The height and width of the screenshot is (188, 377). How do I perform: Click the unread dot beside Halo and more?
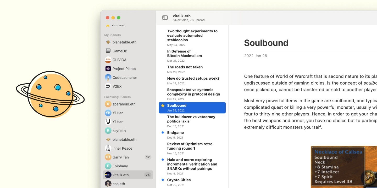click(163, 160)
